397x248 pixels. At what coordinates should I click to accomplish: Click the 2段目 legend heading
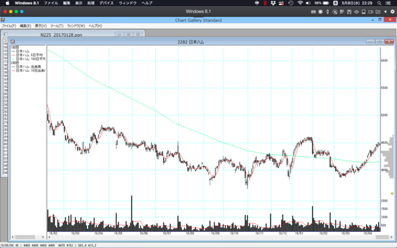(x=15, y=63)
